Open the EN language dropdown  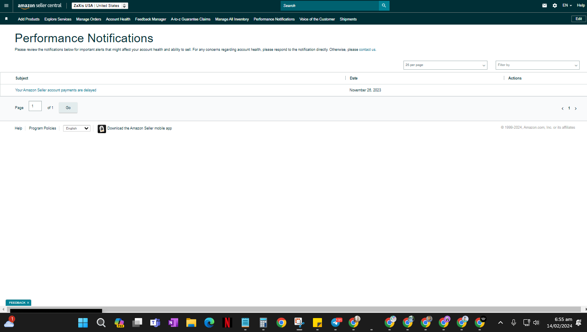point(567,6)
